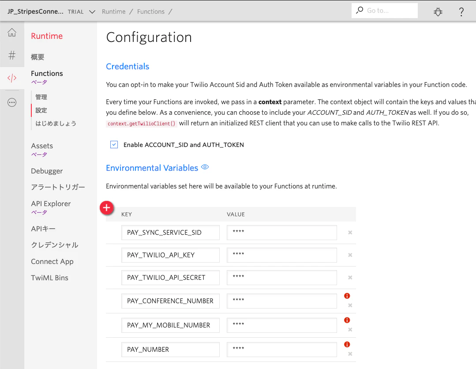Toggle Enable ACCOUNT_SID and AUTH_TOKEN checkbox
The image size is (476, 369).
point(114,145)
